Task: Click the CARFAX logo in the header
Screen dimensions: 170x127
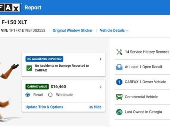Action: pos(10,8)
